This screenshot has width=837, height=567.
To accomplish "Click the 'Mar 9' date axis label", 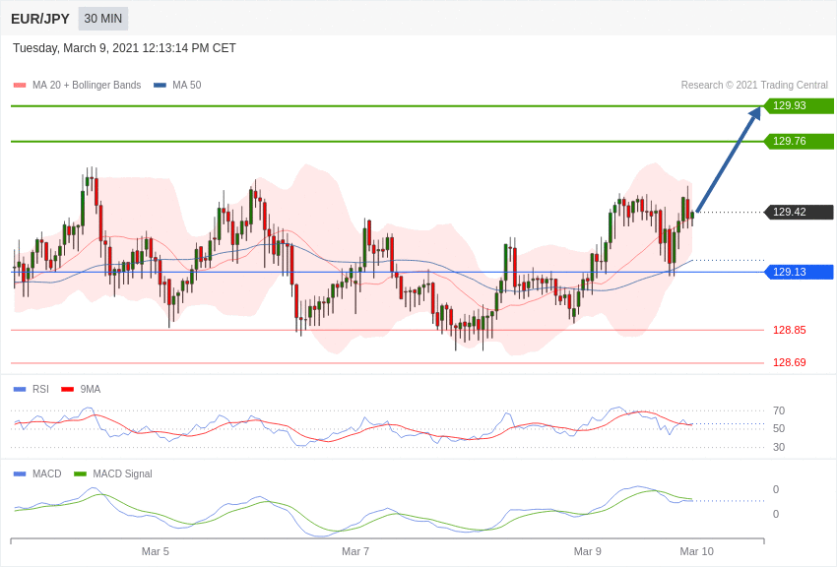I will [587, 551].
